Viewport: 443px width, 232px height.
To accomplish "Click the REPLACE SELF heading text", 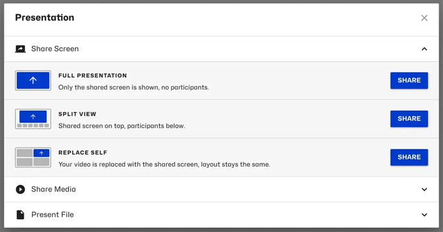I will (83, 153).
